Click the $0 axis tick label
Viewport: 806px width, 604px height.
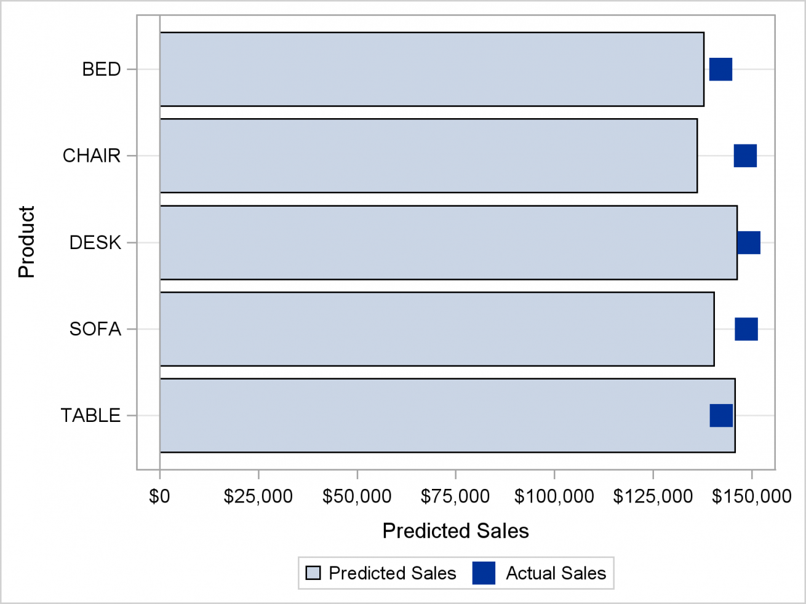[x=159, y=496]
